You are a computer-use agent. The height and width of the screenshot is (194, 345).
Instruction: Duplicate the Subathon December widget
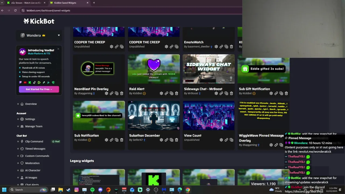(171, 140)
